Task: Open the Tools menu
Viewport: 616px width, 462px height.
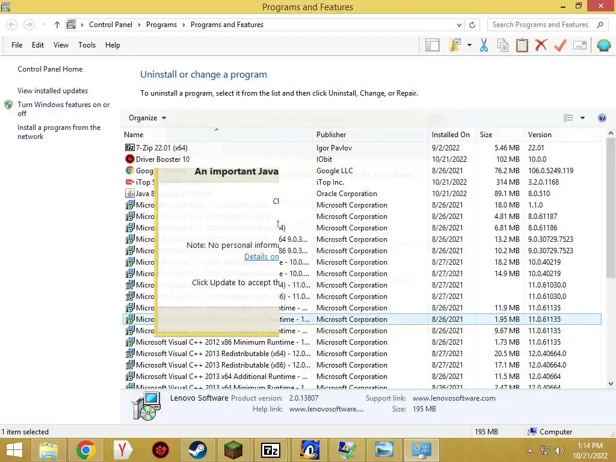Action: click(87, 45)
